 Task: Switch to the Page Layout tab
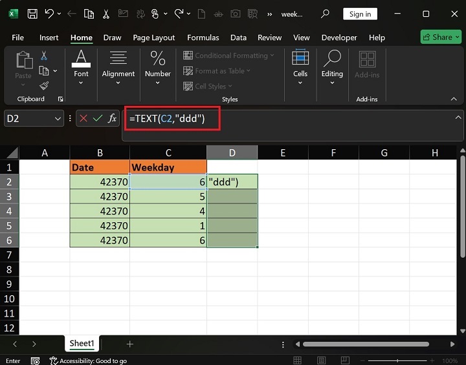click(x=154, y=37)
